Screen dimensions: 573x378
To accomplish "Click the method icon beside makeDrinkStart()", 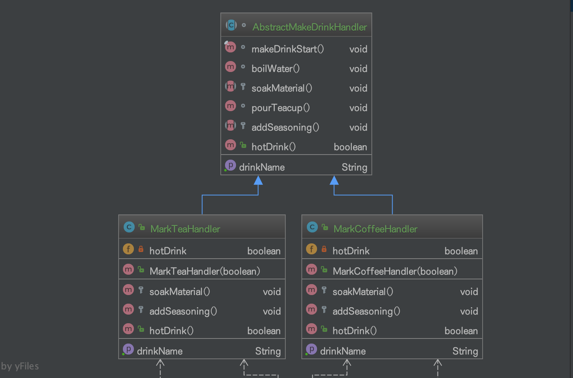I will coord(231,47).
